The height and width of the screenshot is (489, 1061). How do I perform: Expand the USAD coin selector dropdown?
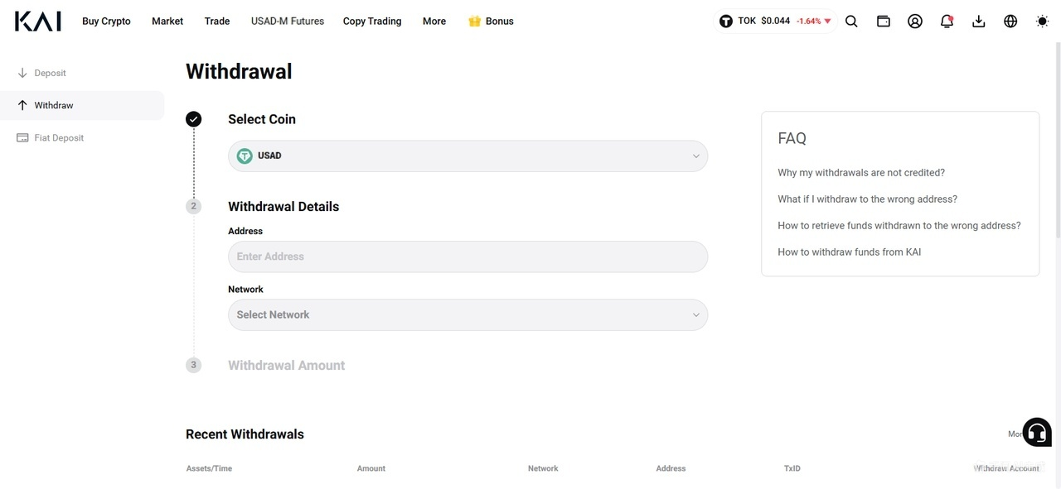point(468,156)
